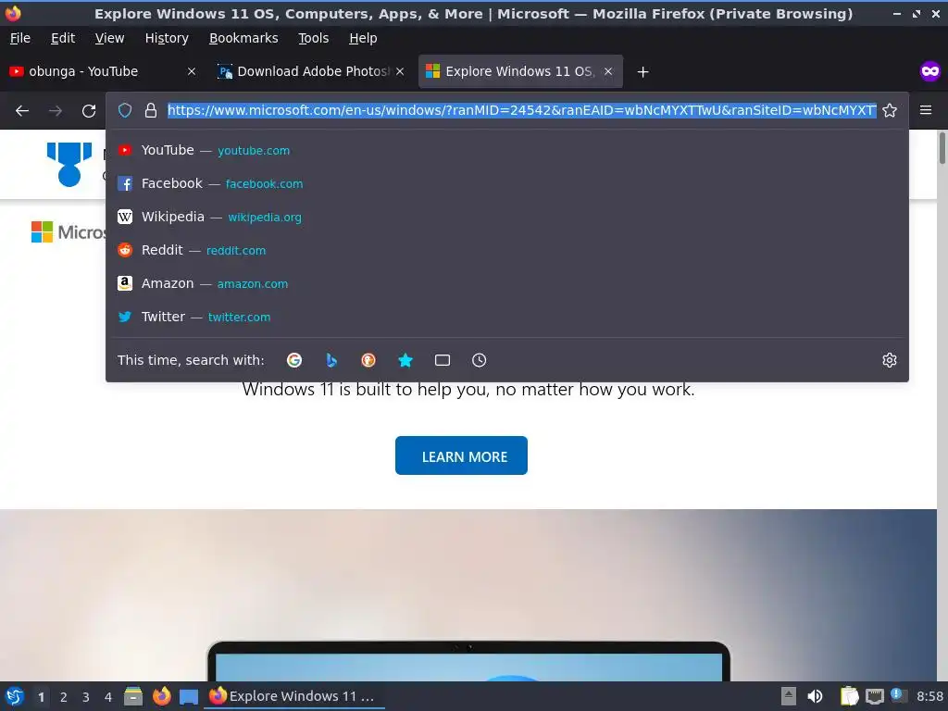Screen dimensions: 948x711
Task: Switch to workspace 2 in taskbar
Action: click(64, 697)
